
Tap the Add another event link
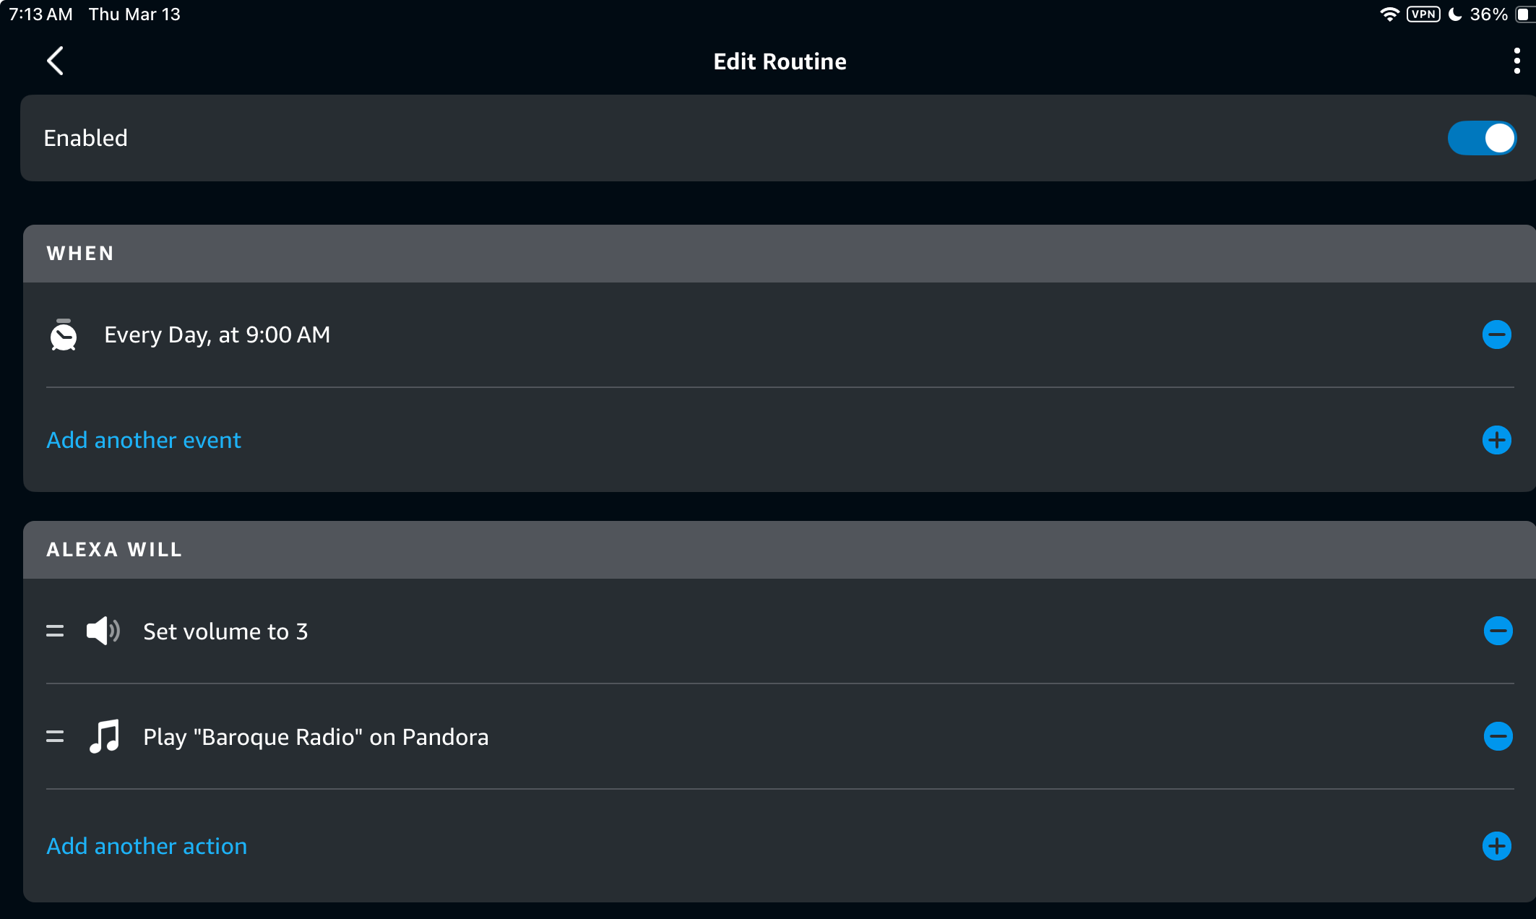point(144,440)
